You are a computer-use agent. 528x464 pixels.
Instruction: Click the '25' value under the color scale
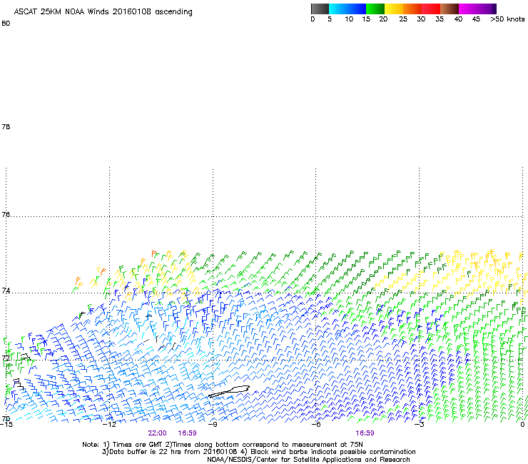tap(403, 19)
